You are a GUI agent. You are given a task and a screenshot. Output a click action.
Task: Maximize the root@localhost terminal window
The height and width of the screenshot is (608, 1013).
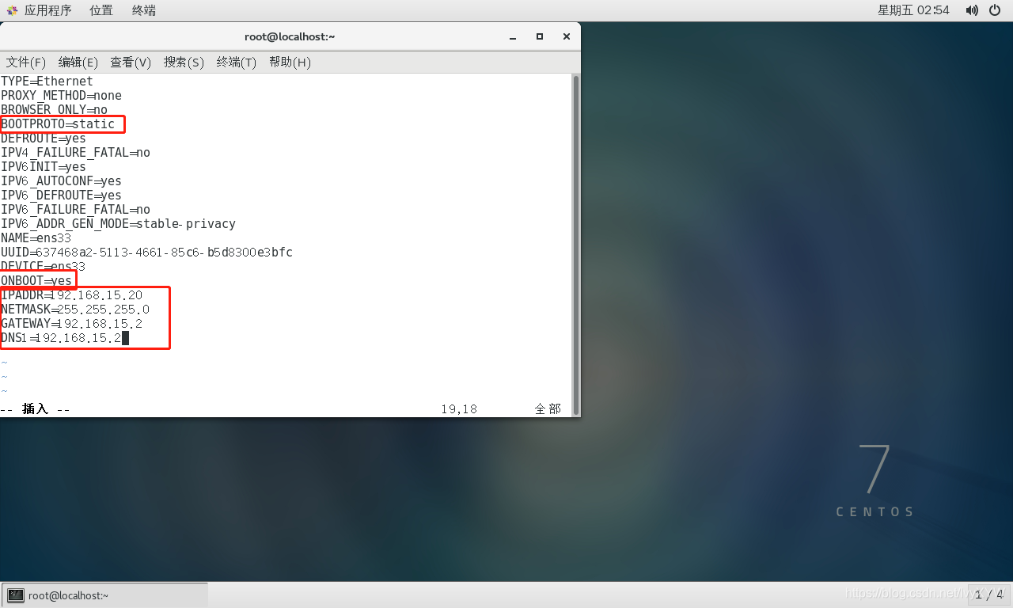click(540, 36)
